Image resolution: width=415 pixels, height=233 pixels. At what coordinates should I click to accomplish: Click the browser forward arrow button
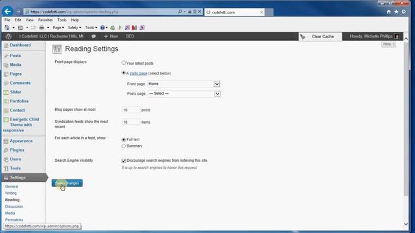[x=18, y=12]
